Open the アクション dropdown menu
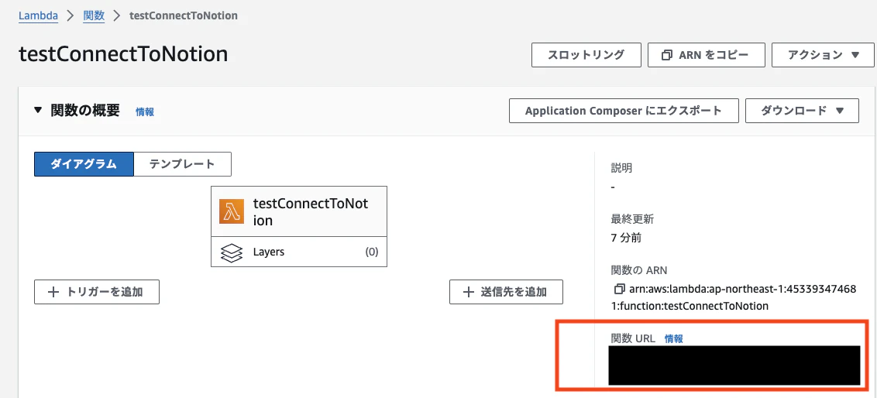This screenshot has height=398, width=877. click(x=822, y=55)
